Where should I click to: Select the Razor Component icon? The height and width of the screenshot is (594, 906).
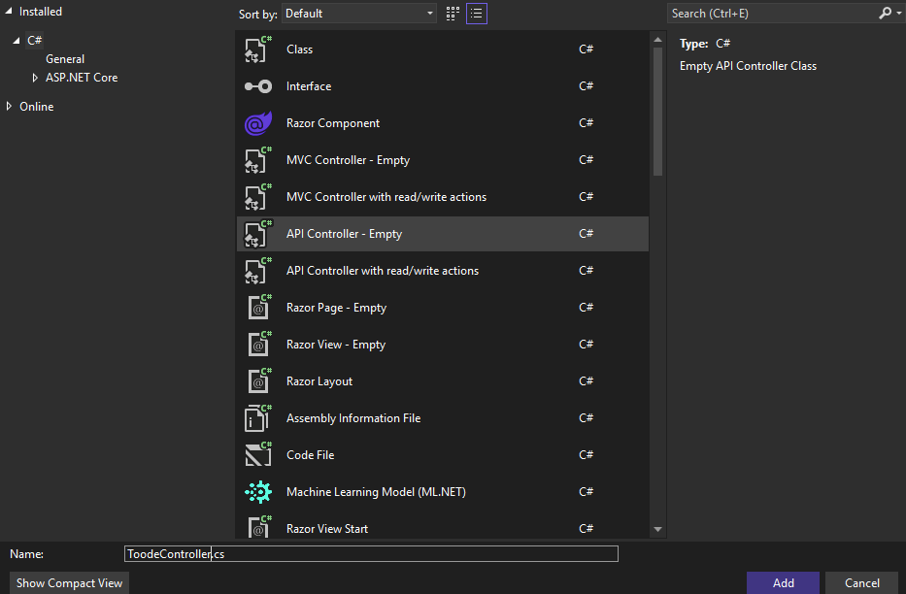(257, 123)
